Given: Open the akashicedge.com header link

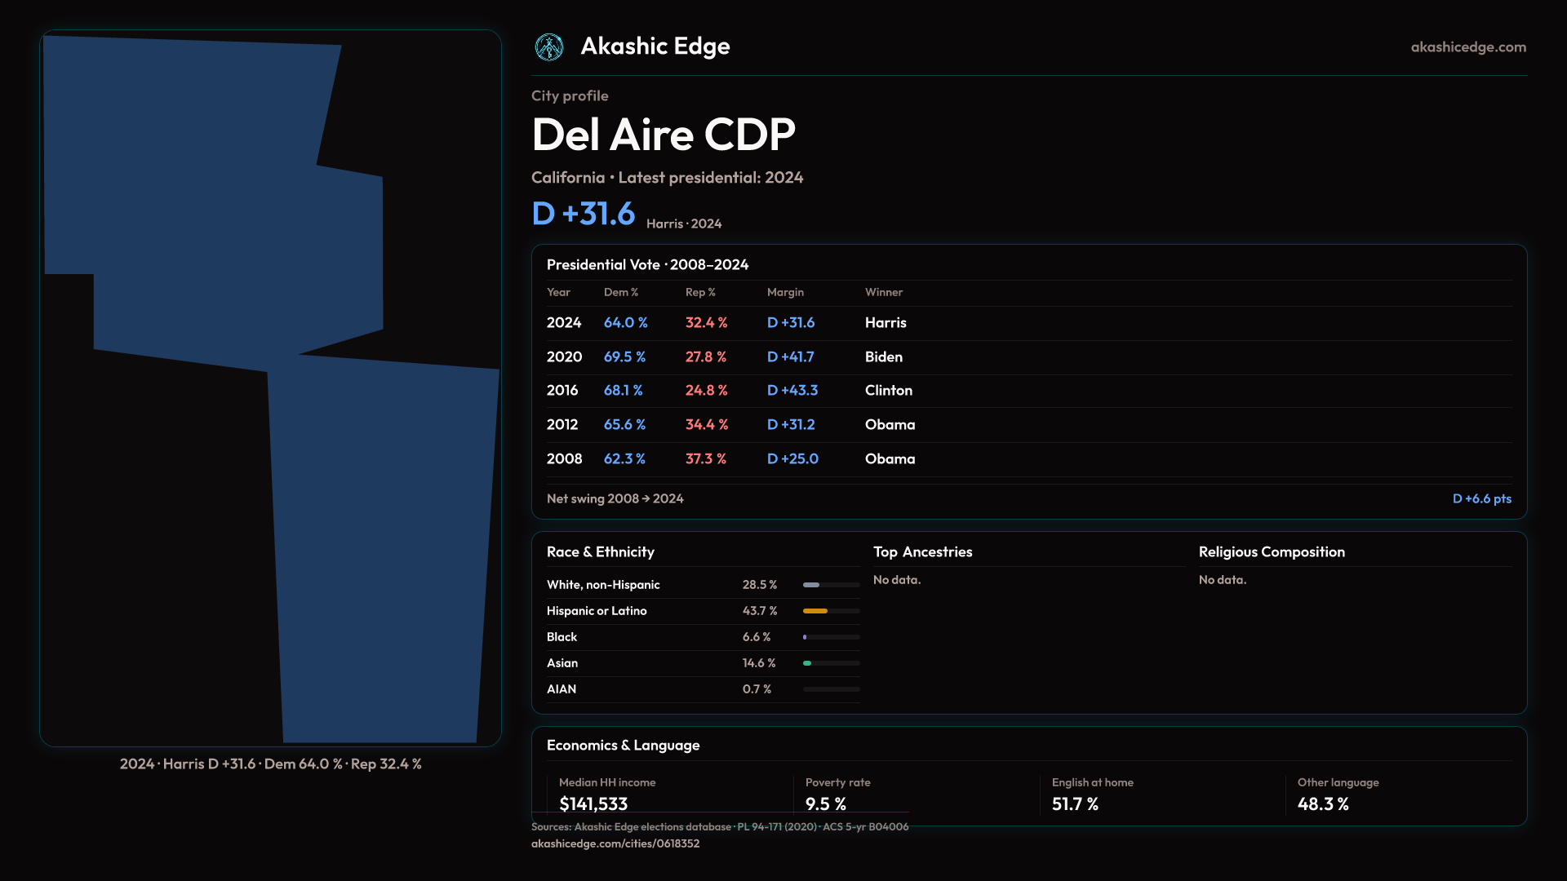Looking at the screenshot, I should click(x=1467, y=47).
